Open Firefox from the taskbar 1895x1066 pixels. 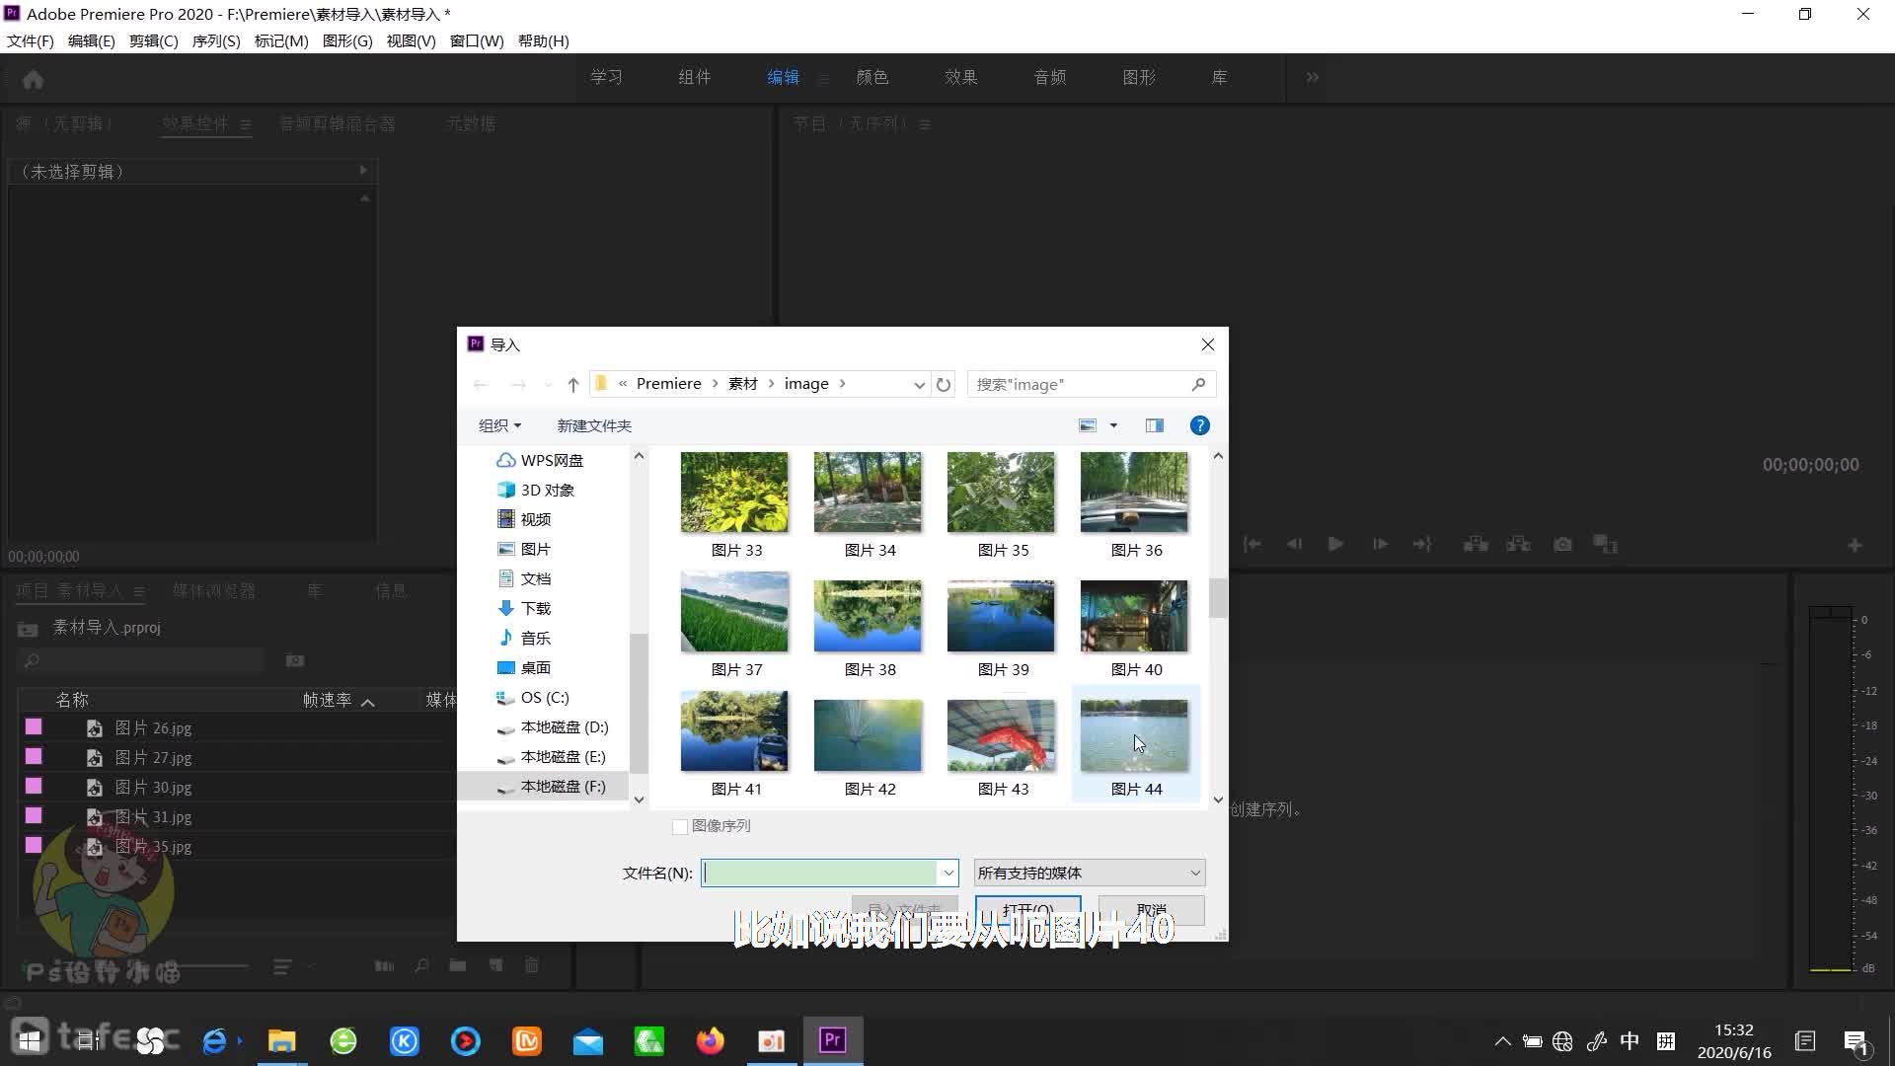(x=710, y=1040)
